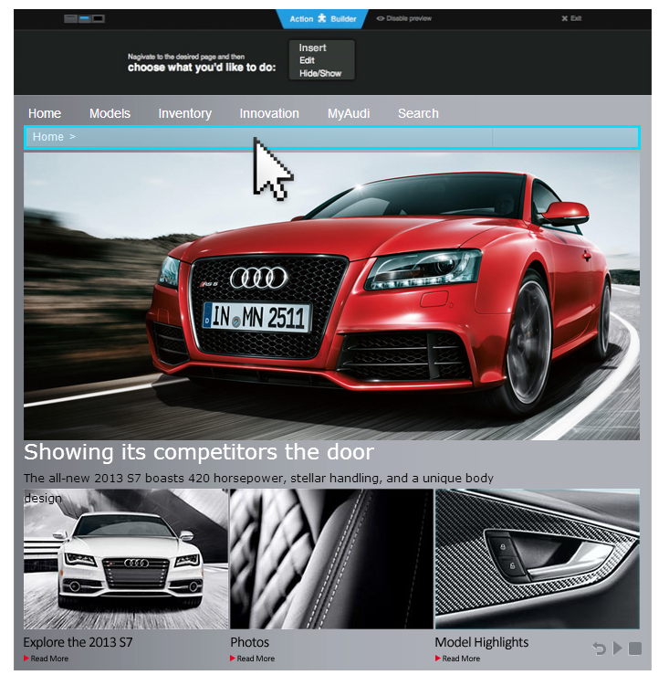
Task: Select the middle blue layout mode icon
Action: pyautogui.click(x=85, y=19)
